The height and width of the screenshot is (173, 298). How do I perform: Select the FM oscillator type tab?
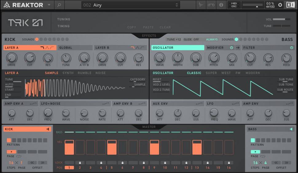tap(238, 73)
